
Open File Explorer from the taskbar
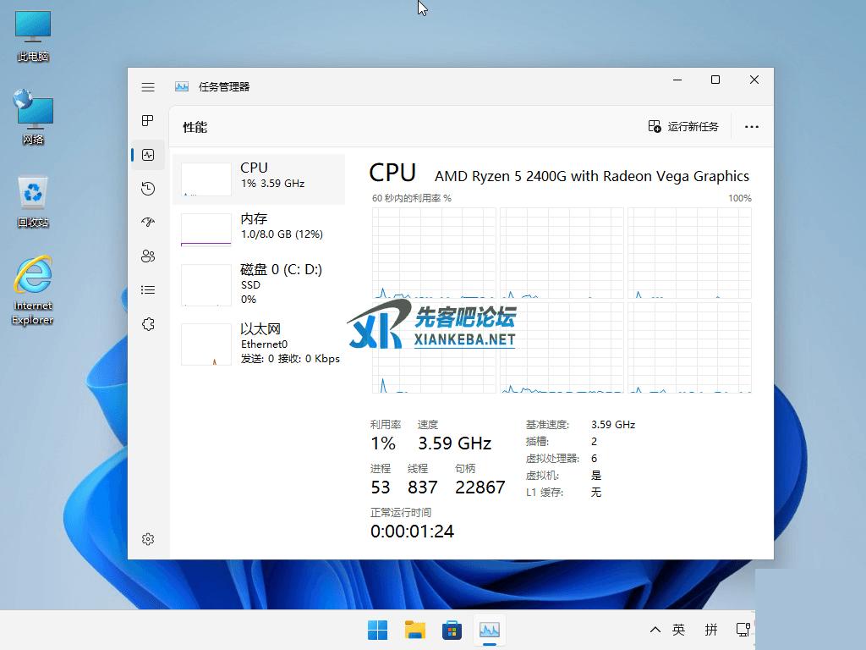tap(414, 630)
